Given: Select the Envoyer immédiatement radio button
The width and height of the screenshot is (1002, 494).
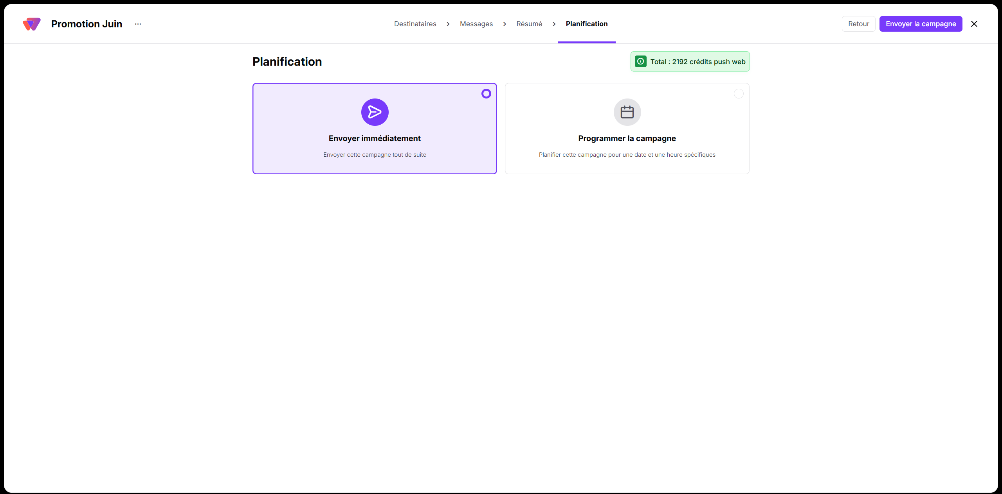Looking at the screenshot, I should (486, 94).
